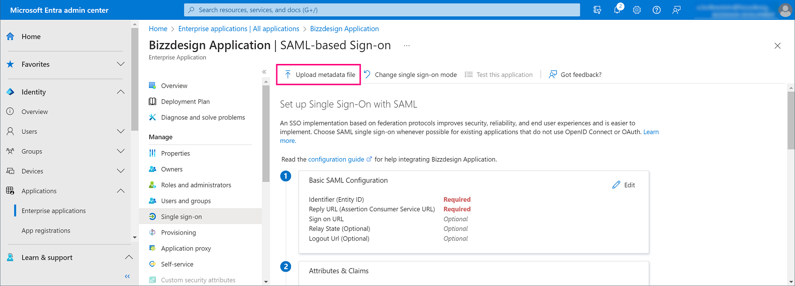Select Users and groups menu item
Image resolution: width=795 pixels, height=286 pixels.
pyautogui.click(x=185, y=201)
